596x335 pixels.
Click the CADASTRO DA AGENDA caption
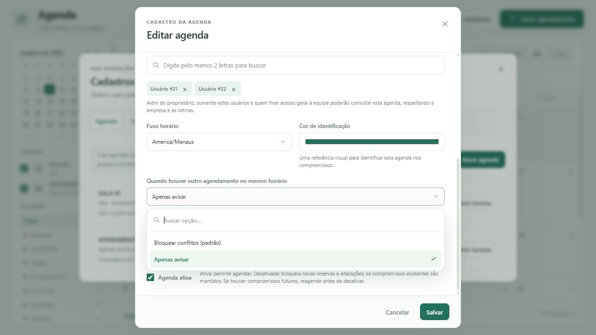(x=179, y=22)
